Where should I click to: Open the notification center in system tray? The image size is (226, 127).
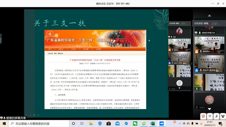coord(220,123)
